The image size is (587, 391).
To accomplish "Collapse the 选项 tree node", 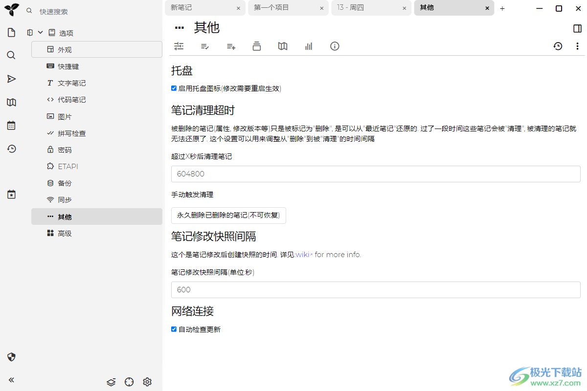I will point(41,33).
